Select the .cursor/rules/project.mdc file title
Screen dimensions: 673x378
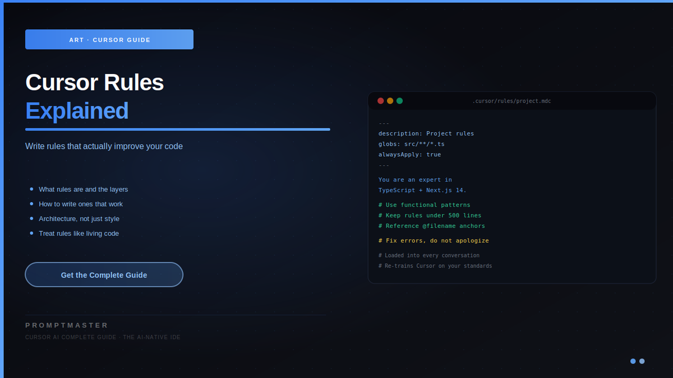click(511, 101)
